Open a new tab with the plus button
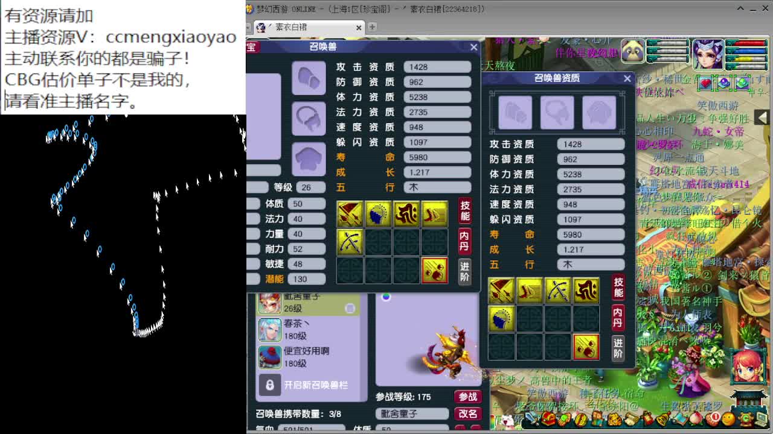The width and height of the screenshot is (773, 434). [372, 27]
